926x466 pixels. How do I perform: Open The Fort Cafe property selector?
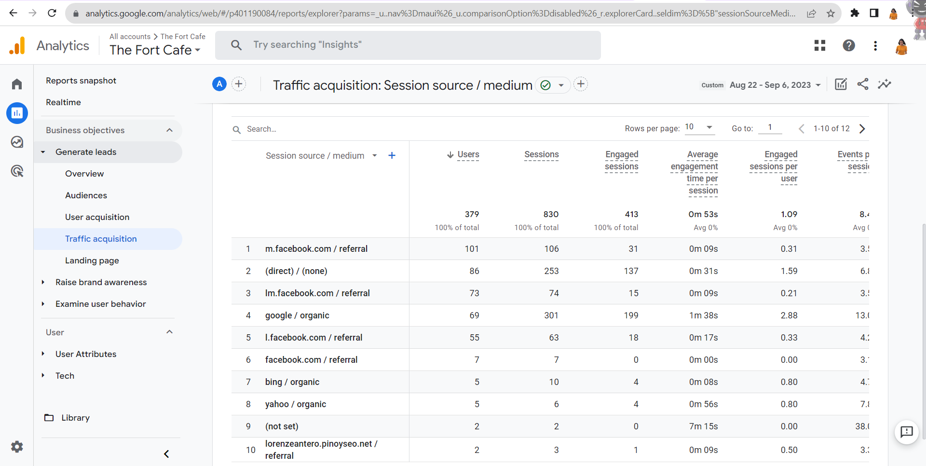(x=155, y=50)
